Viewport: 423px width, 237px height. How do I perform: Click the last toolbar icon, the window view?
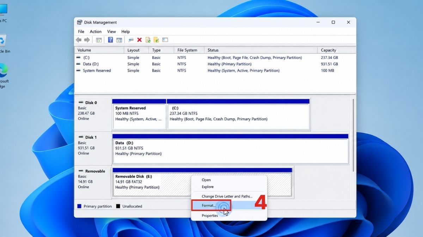tap(165, 40)
